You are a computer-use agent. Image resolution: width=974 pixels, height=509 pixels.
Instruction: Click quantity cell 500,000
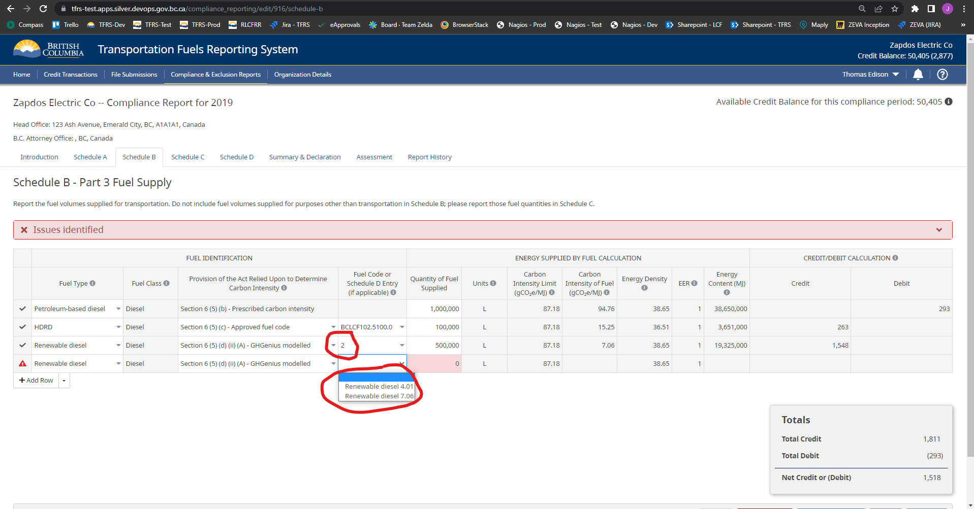point(434,345)
